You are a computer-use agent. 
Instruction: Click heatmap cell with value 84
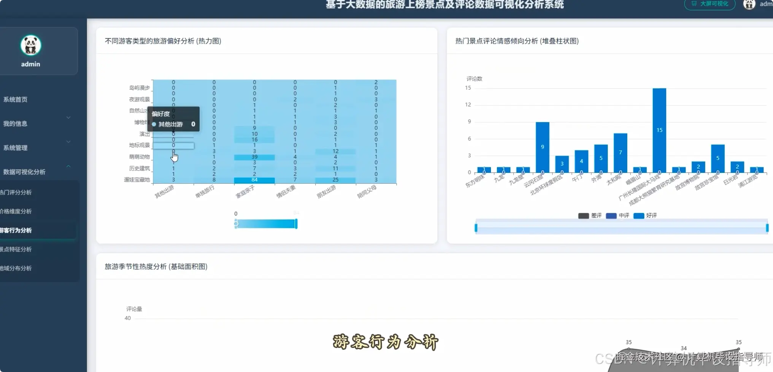point(254,180)
